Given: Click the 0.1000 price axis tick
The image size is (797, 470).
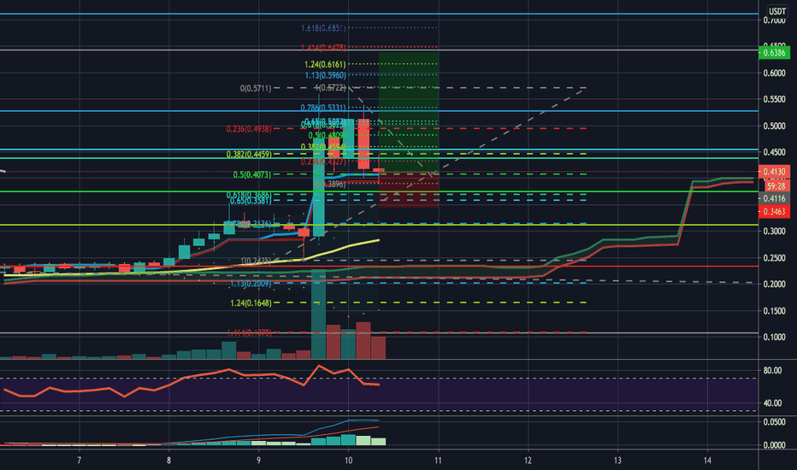Looking at the screenshot, I should coord(774,337).
